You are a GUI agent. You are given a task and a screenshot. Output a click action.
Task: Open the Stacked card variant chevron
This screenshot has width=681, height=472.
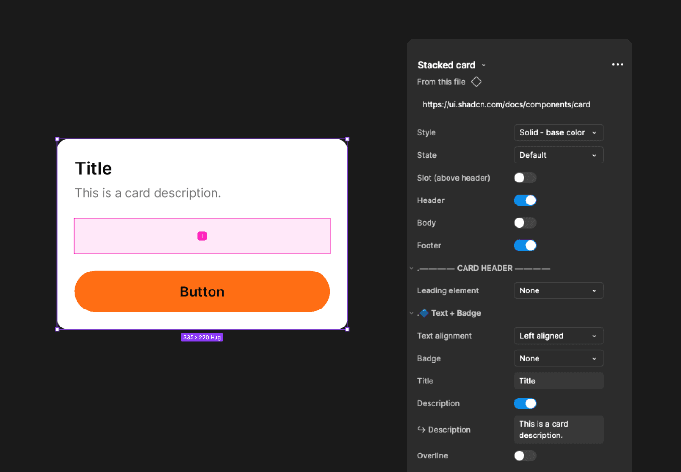tap(484, 65)
